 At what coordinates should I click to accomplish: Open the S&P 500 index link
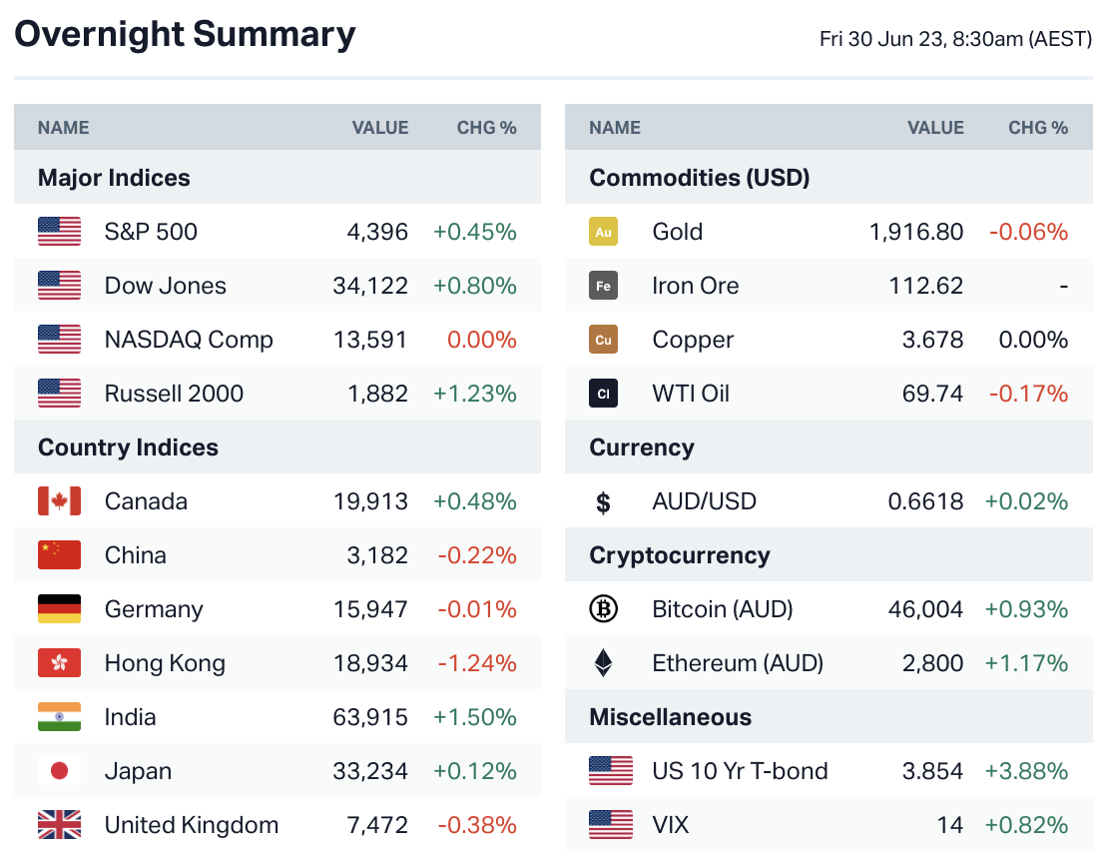[x=151, y=232]
